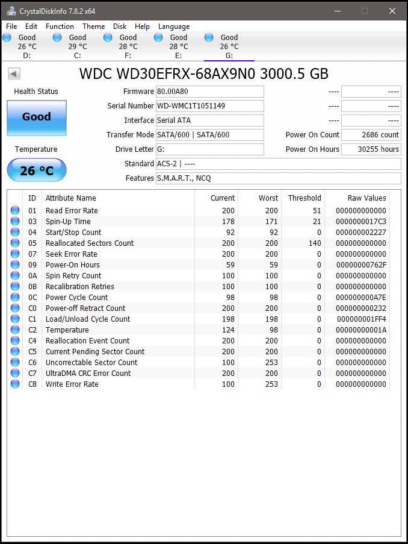Click the Interface field Serial ATA
408x544 pixels.
coord(210,120)
